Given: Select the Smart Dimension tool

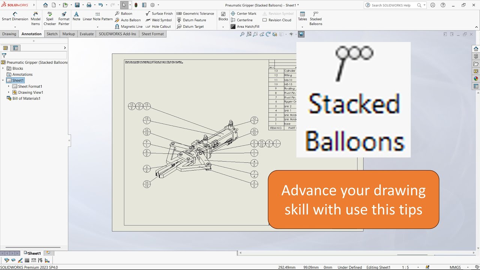Looking at the screenshot, I should coord(15,16).
